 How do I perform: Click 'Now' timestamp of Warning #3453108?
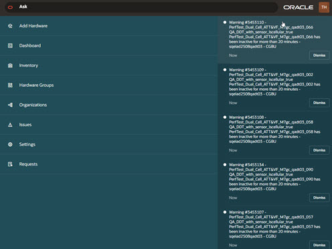coord(233,150)
